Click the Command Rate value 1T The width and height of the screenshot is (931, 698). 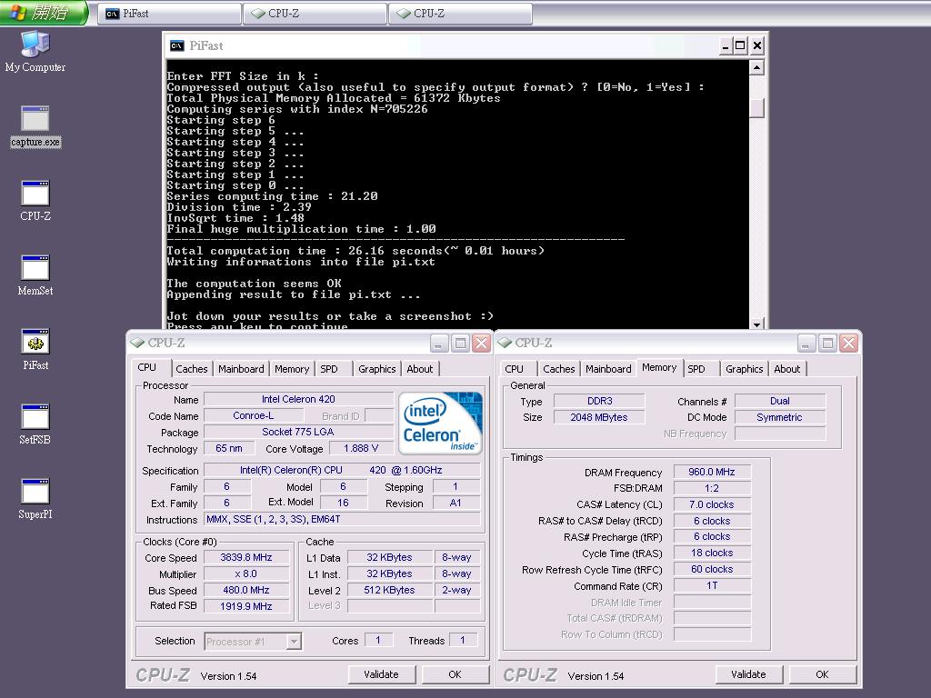pyautogui.click(x=712, y=585)
